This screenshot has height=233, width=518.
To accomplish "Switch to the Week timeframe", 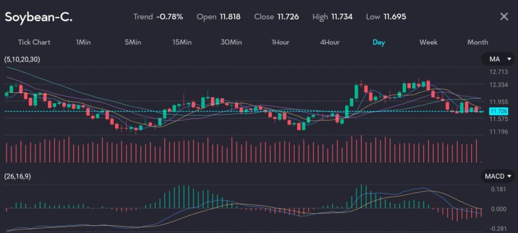I will tap(428, 42).
